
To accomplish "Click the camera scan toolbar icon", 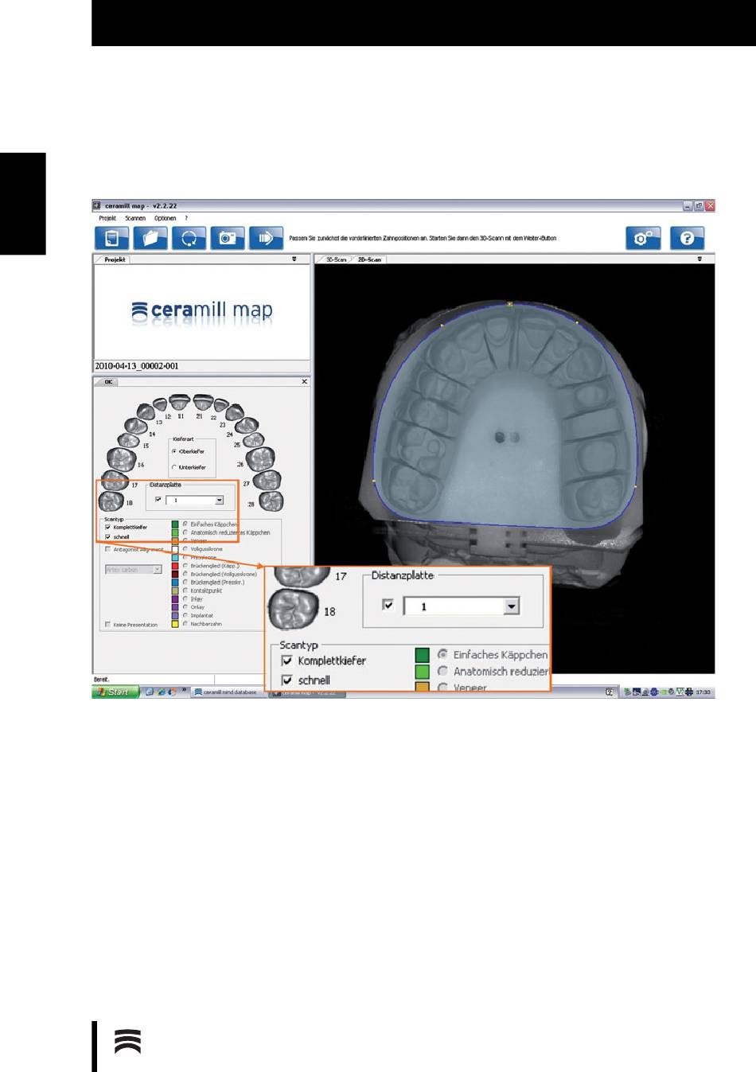I will coord(227,238).
